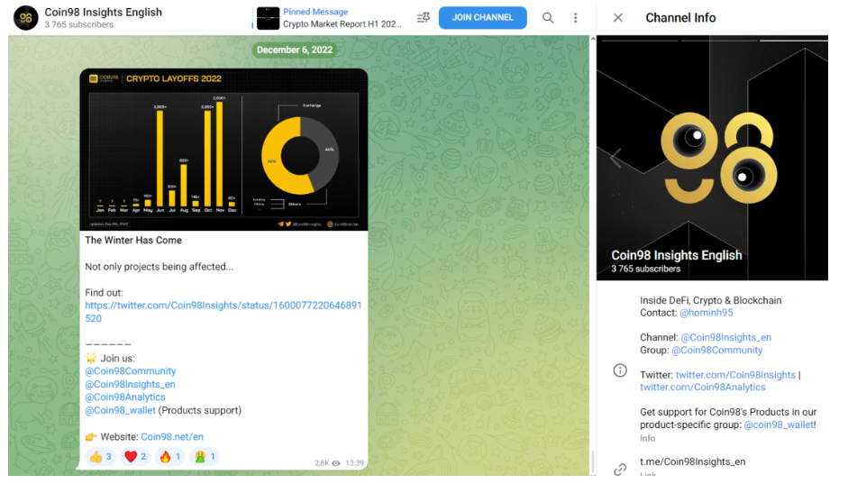
Task: Click the @hominh95 contact link
Action: click(707, 313)
